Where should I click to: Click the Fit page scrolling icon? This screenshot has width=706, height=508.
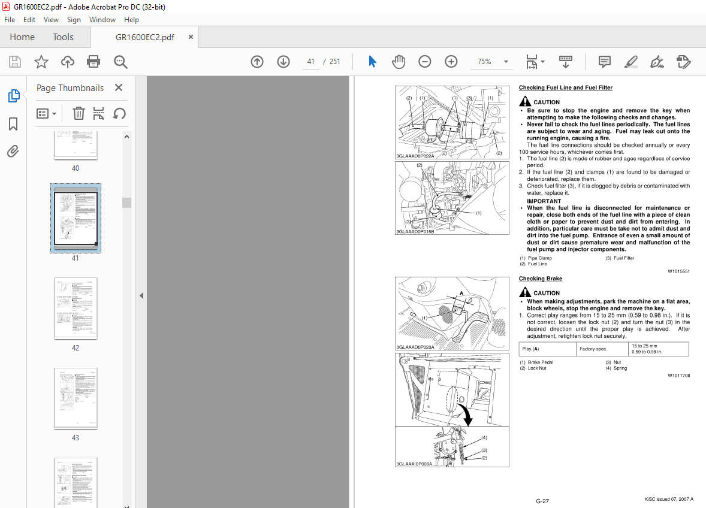[x=532, y=62]
